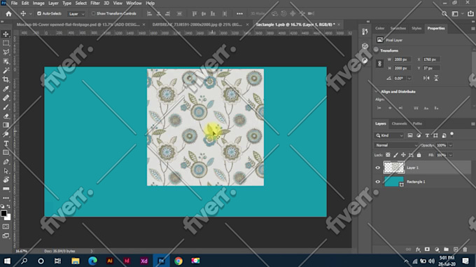
Task: Open the Edit Toolbar ellipsis
Action: [x=6, y=198]
